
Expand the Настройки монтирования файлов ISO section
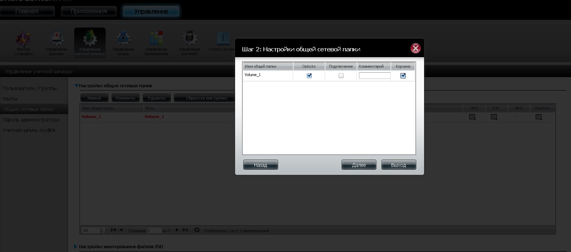click(x=76, y=246)
